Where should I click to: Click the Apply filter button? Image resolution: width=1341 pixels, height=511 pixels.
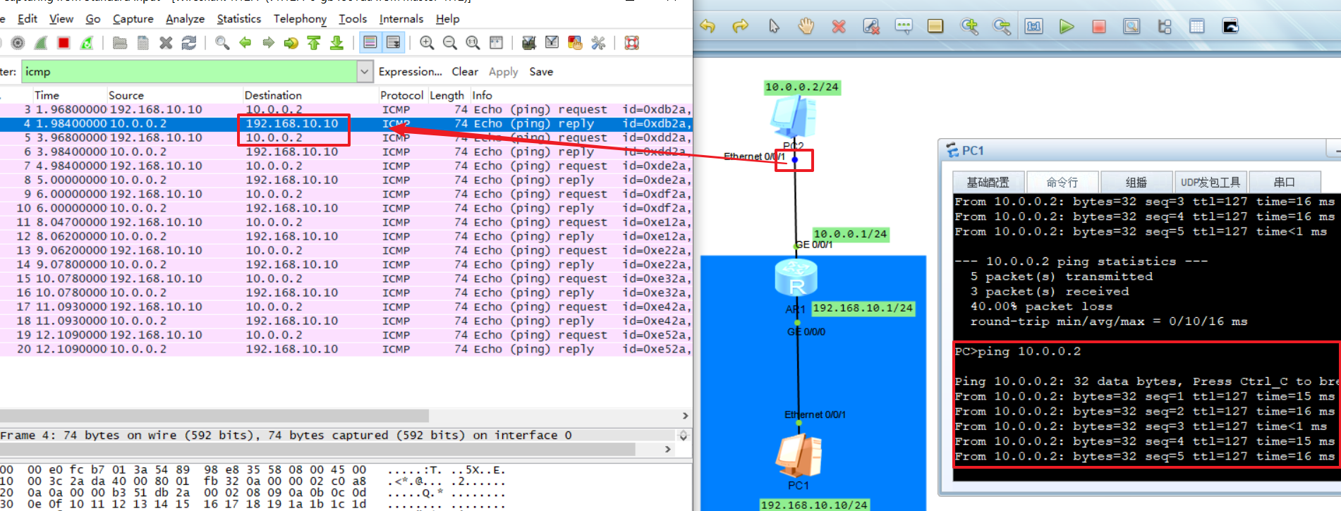coord(503,72)
